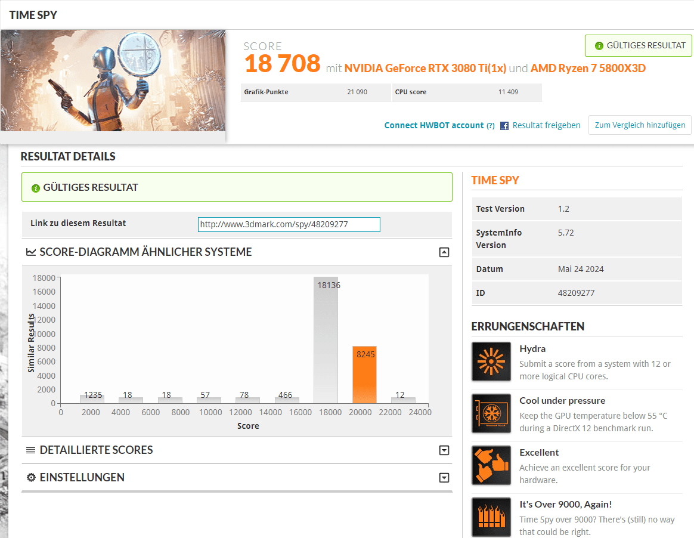Click the Test Version value 1.2
Viewport: 694px width, 538px height.
coord(563,209)
